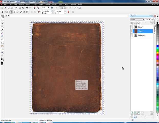Image resolution: width=159 pixels, height=123 pixels.
Task: Toggle visibility of the Background layer
Action: (131, 35)
